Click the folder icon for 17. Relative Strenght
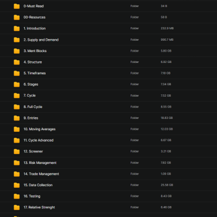The image size is (217, 217). click(x=17, y=207)
